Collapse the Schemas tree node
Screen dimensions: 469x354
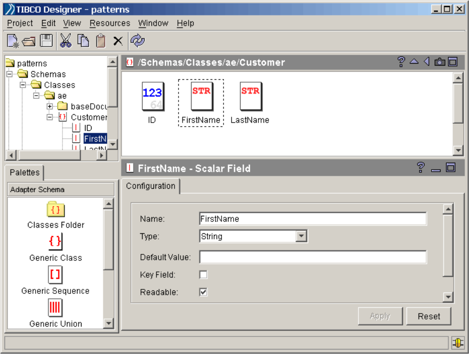(x=9, y=74)
